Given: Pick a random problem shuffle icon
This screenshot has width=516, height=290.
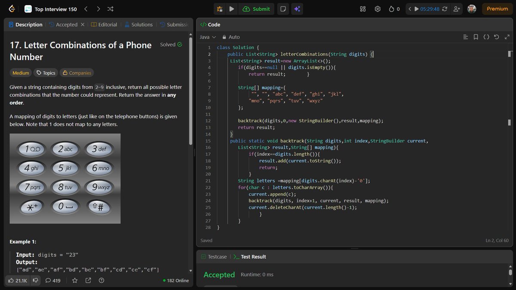Looking at the screenshot, I should 111,9.
